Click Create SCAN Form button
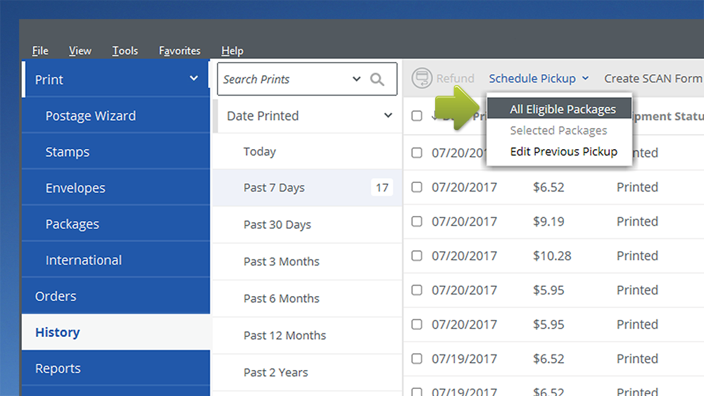The image size is (704, 396). click(x=653, y=79)
